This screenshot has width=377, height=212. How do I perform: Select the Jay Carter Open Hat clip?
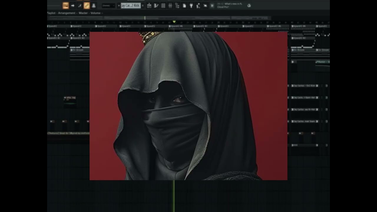click(x=303, y=97)
